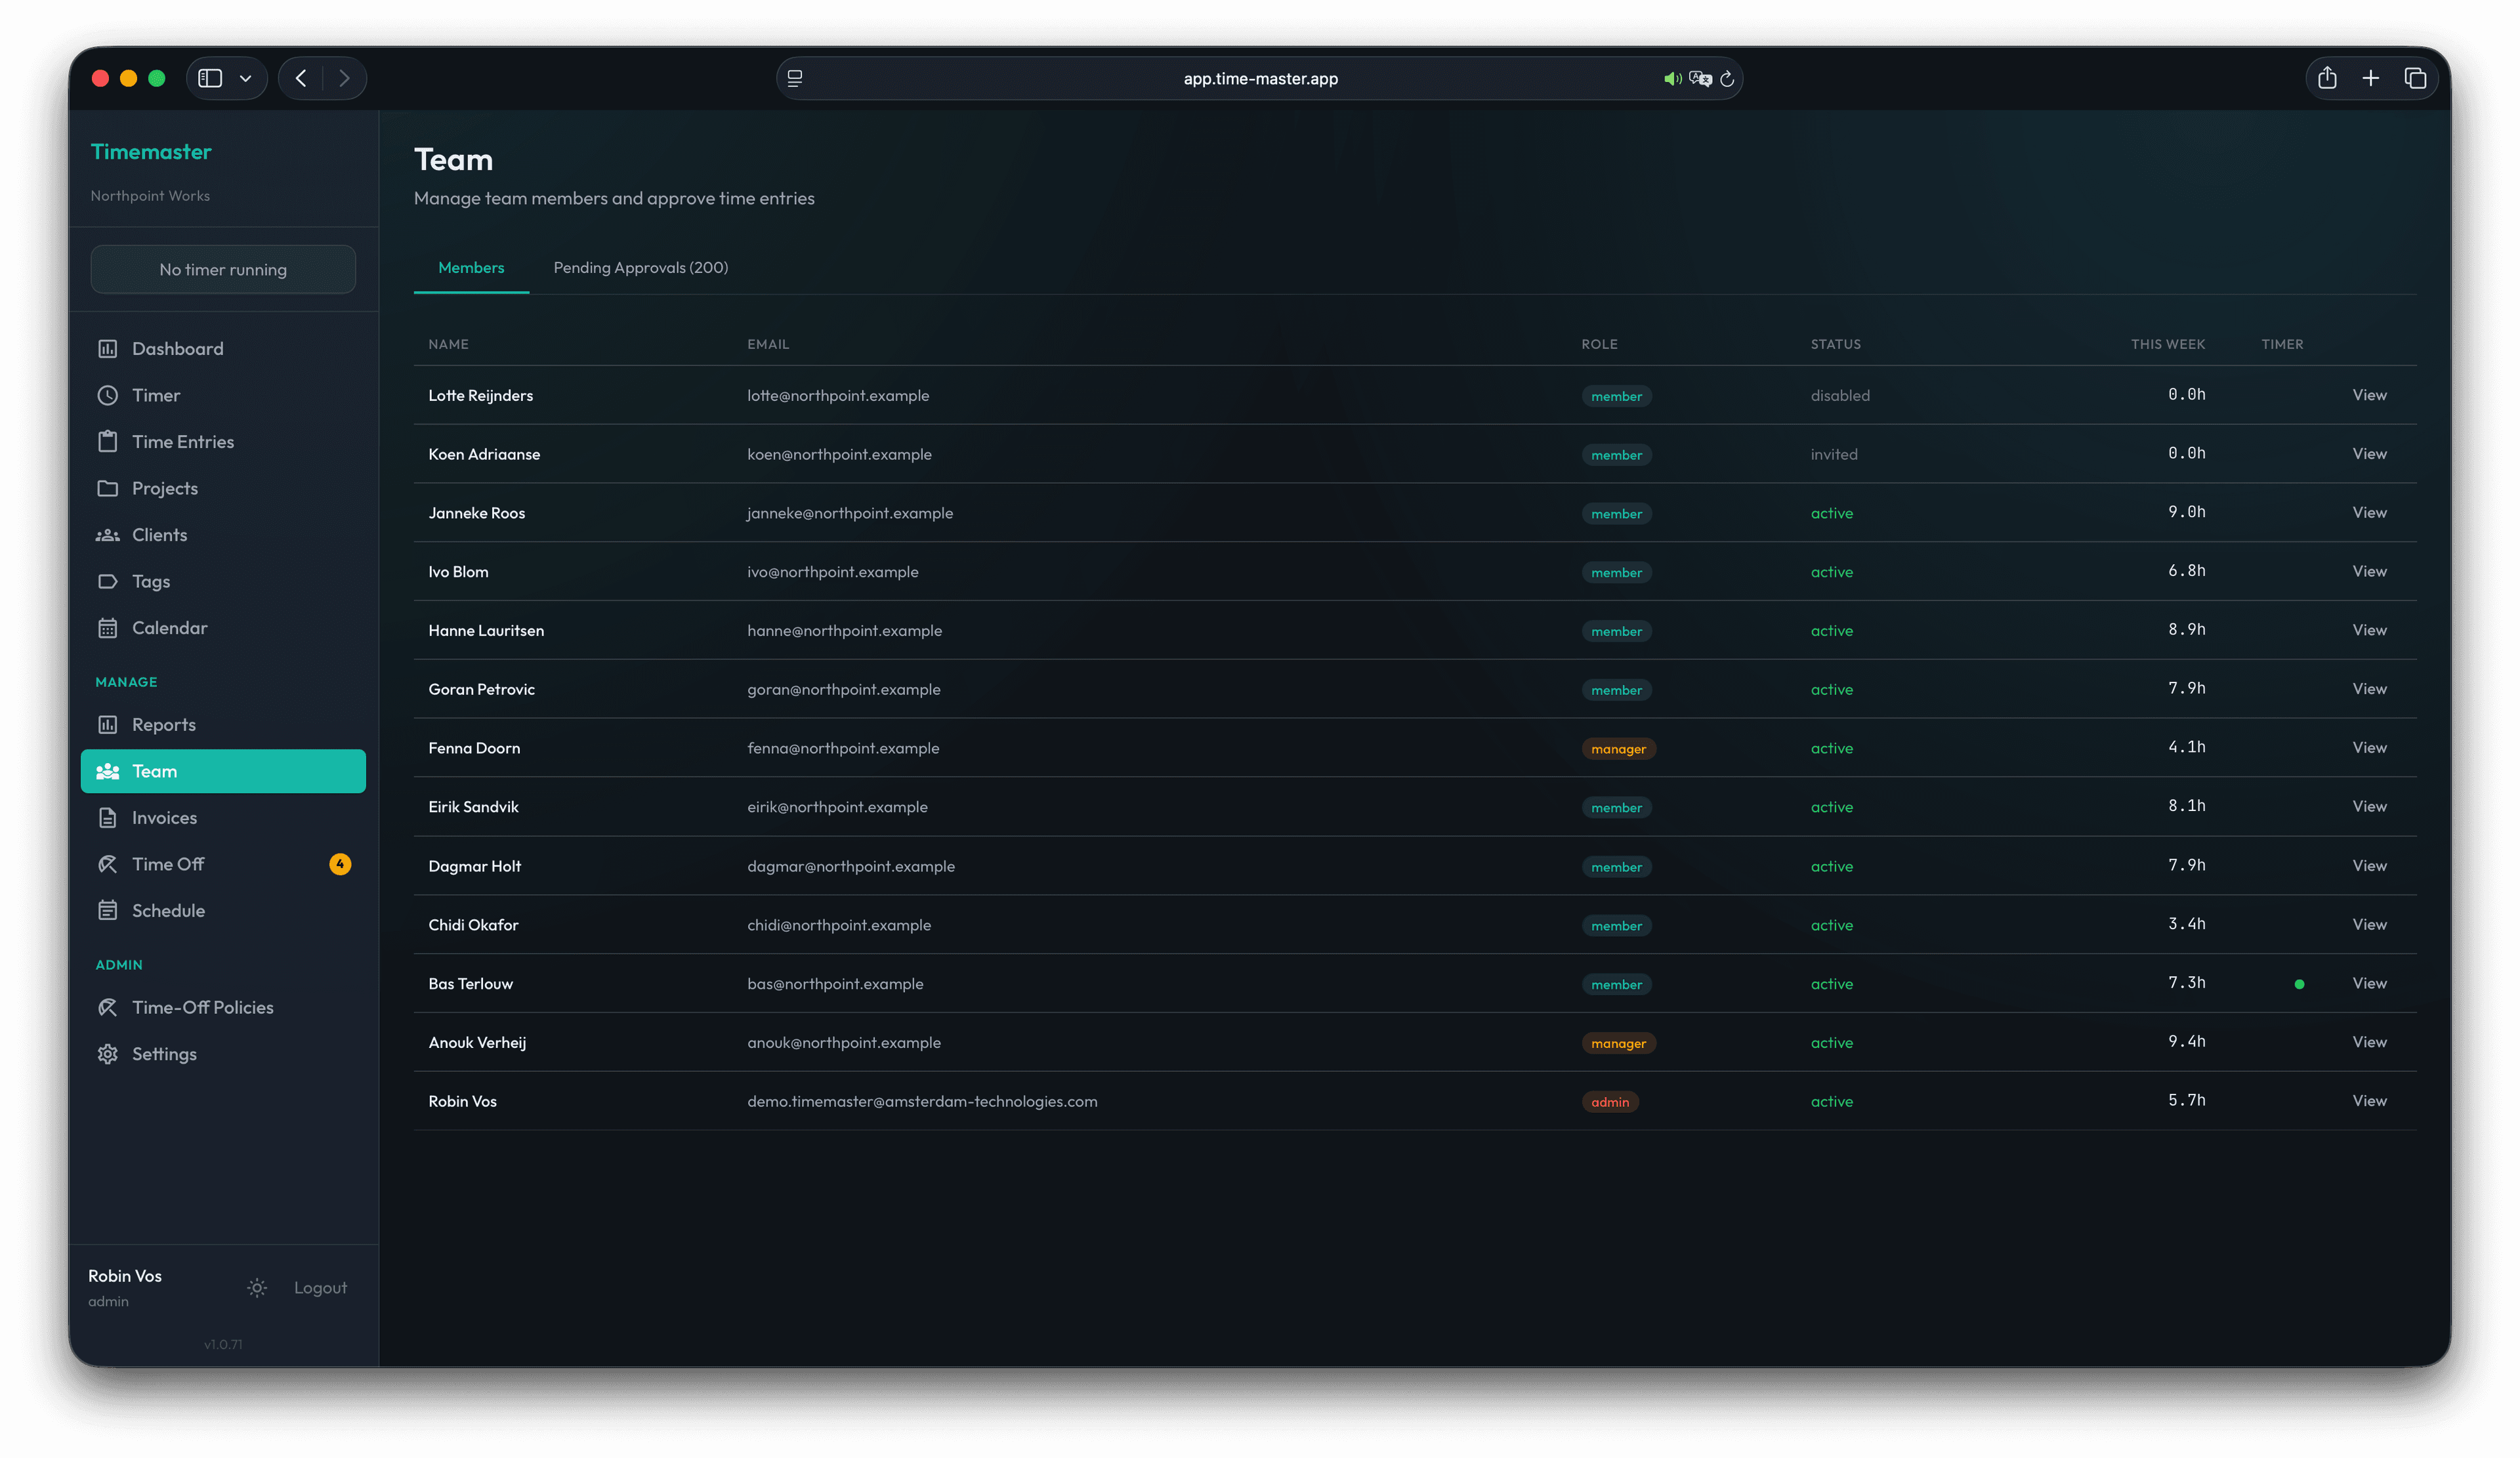Switch to the Members tab
This screenshot has height=1458, width=2520.
[471, 267]
